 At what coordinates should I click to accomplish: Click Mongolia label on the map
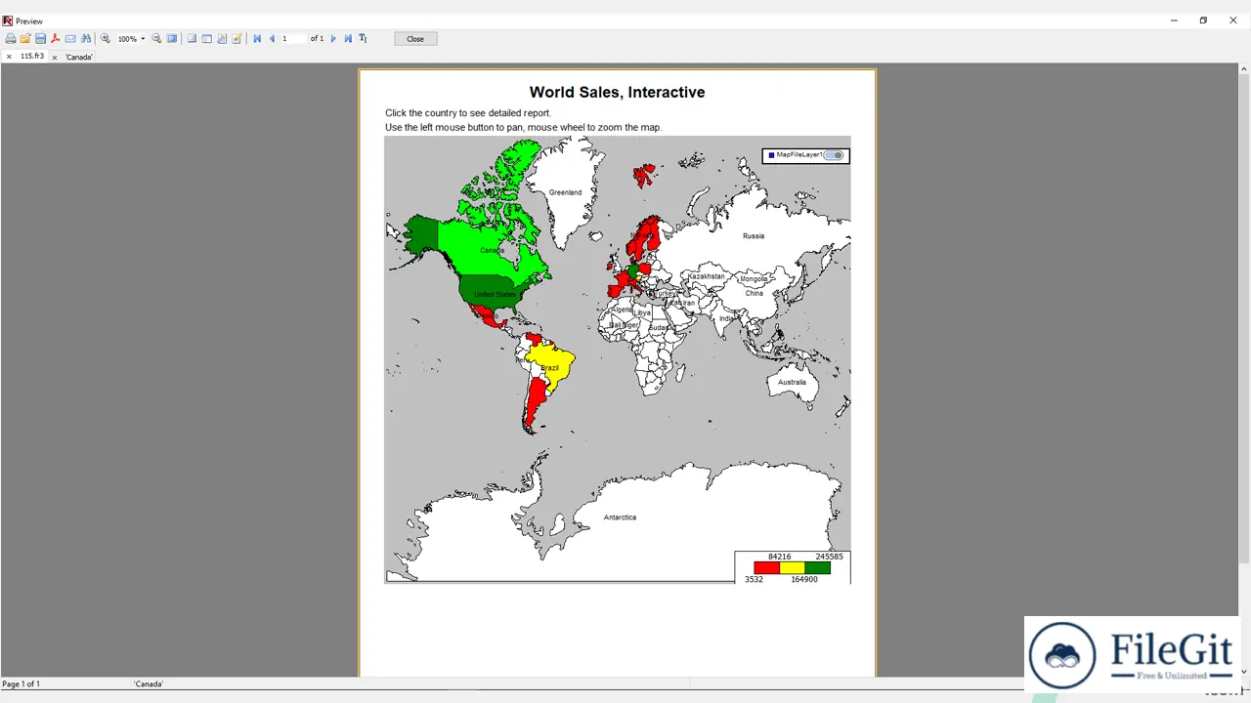pyautogui.click(x=754, y=279)
